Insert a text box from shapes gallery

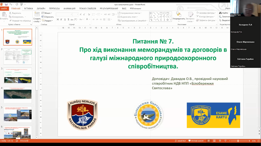coord(151,13)
